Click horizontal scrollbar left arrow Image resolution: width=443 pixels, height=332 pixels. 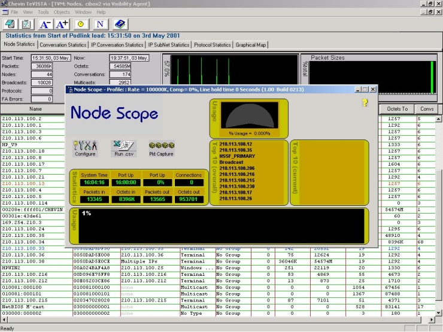pyautogui.click(x=4, y=319)
